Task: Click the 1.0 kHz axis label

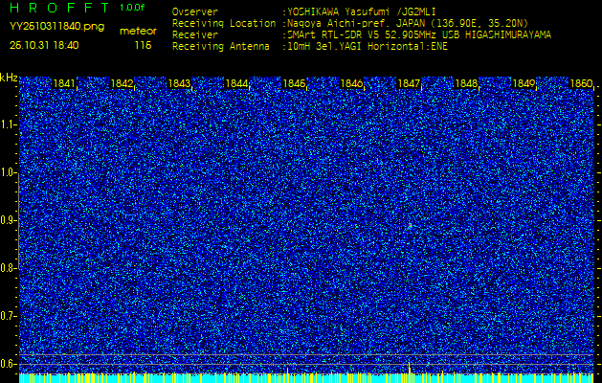Action: 8,173
